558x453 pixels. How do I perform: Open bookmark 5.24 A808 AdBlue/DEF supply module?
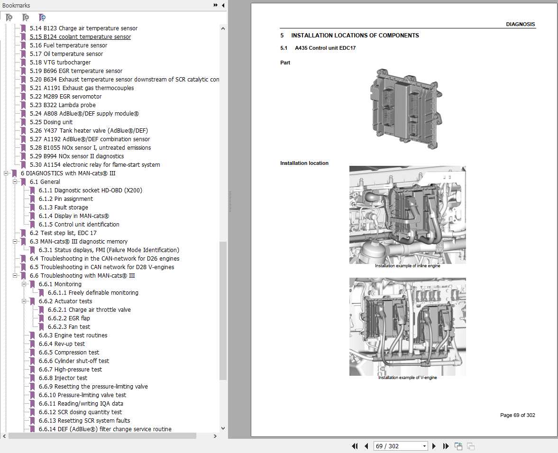click(x=84, y=113)
